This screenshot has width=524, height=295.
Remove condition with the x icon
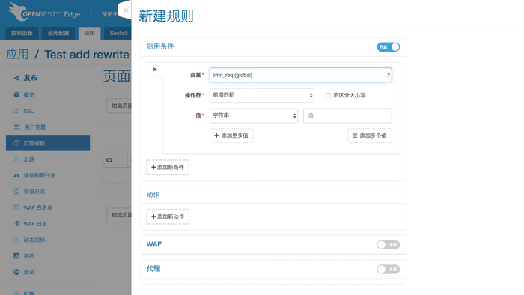tap(155, 70)
